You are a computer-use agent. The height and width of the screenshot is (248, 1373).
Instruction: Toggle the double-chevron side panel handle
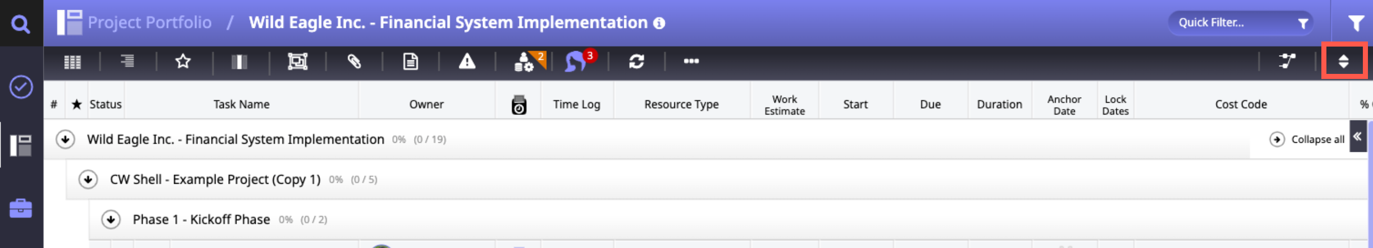(x=1357, y=137)
